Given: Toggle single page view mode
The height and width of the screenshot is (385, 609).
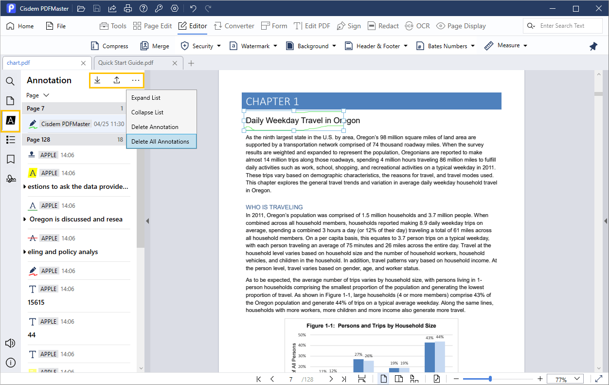Looking at the screenshot, I should (384, 379).
